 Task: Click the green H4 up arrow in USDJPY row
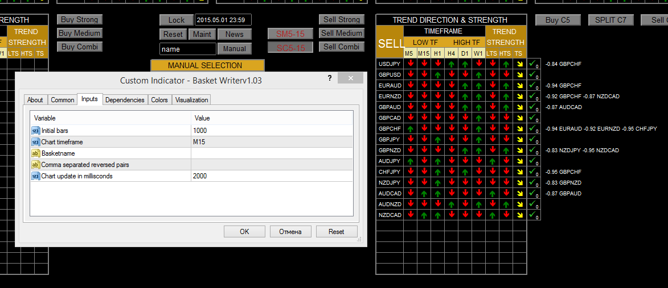pos(451,64)
